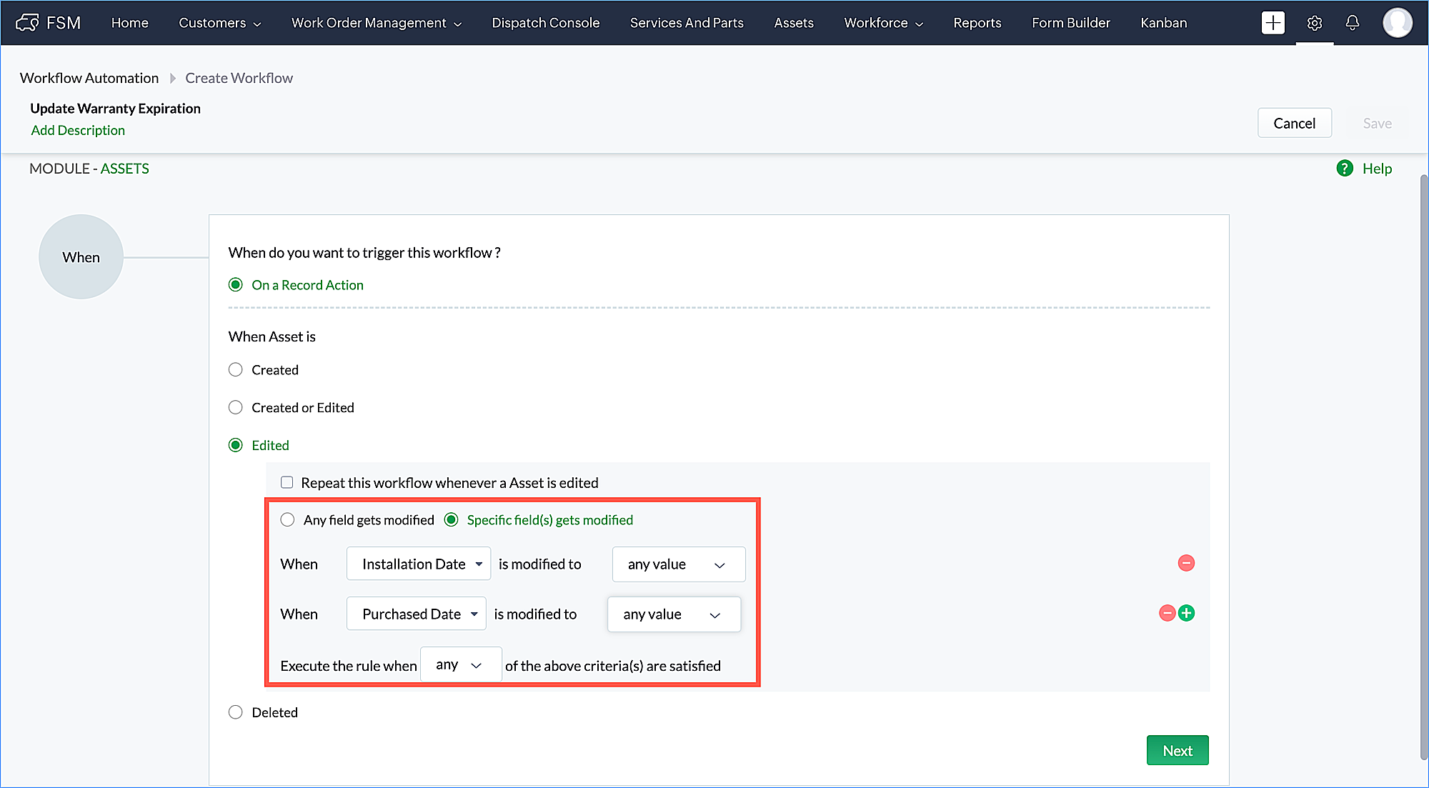Screen dimensions: 1429x788
Task: Select the Deleted radio option
Action: coord(235,712)
